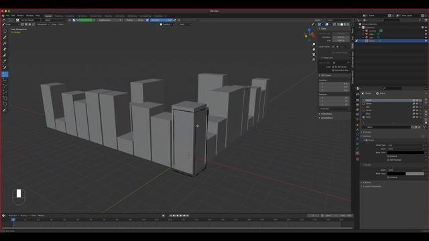The height and width of the screenshot is (241, 429).
Task: Select the Circle shape tool
Action: pyautogui.click(x=5, y=104)
